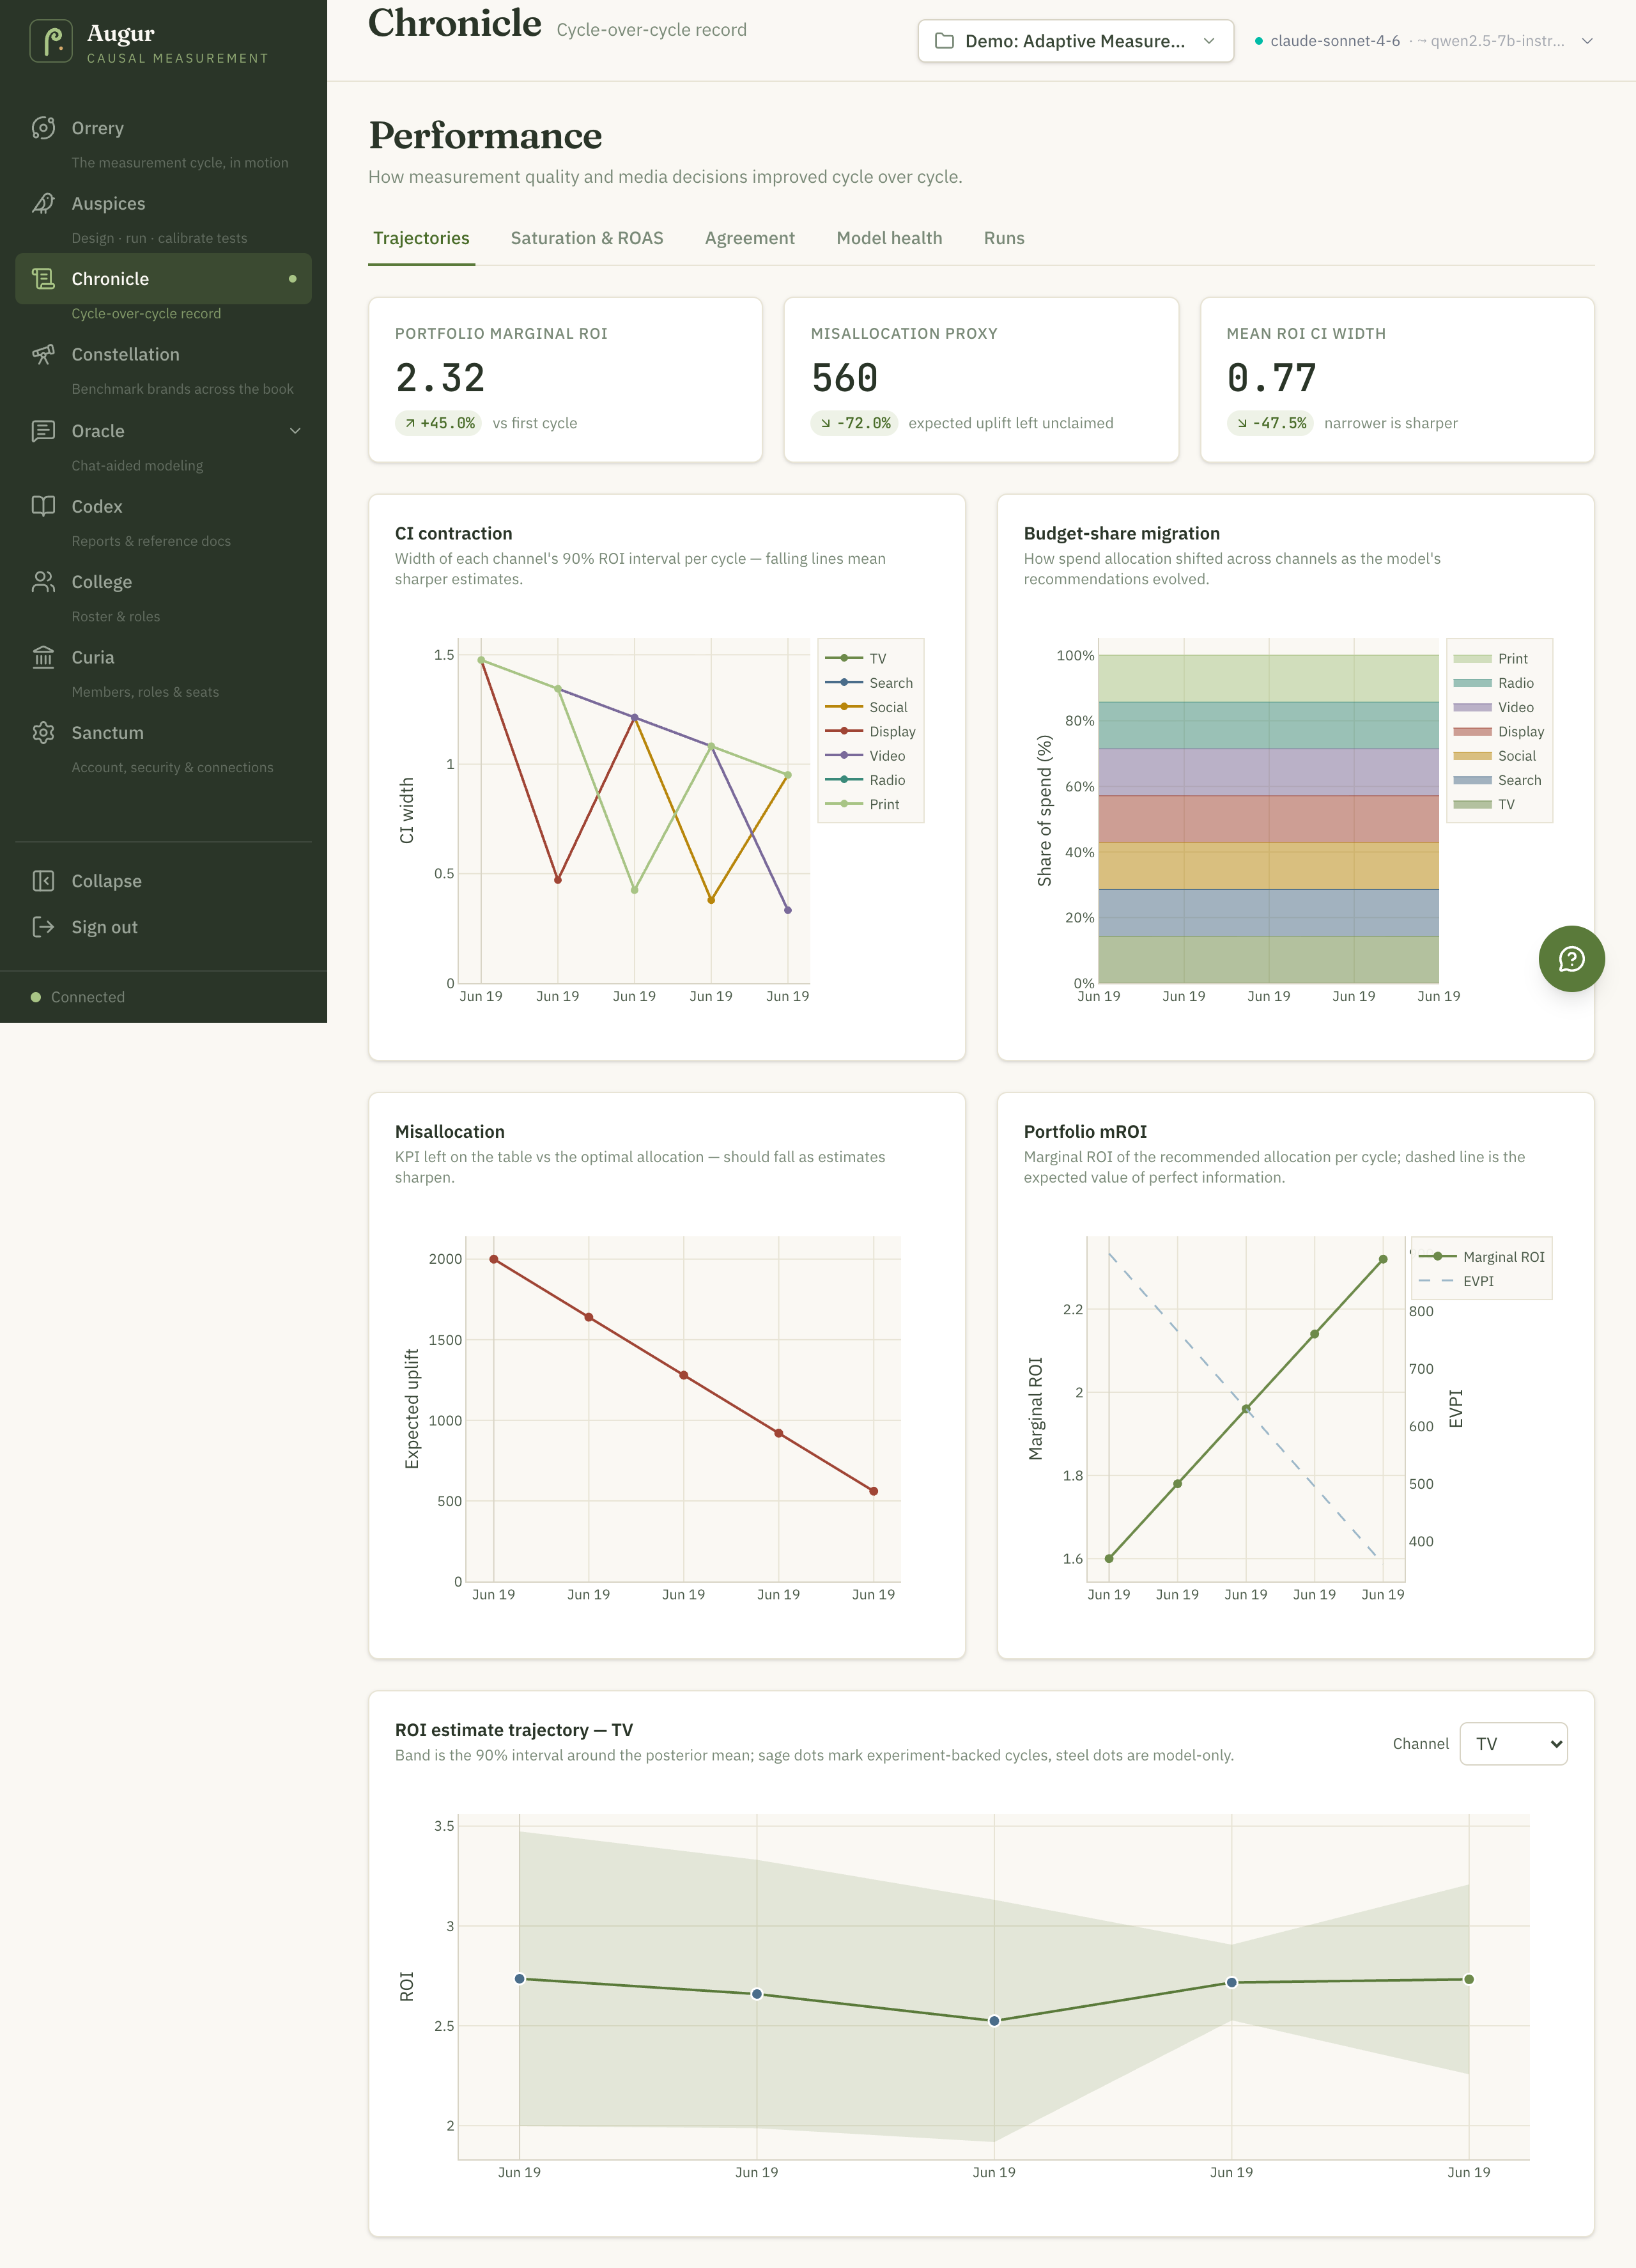The width and height of the screenshot is (1636, 2268).
Task: Click the Mean ROI CI Width card
Action: pyautogui.click(x=1397, y=380)
